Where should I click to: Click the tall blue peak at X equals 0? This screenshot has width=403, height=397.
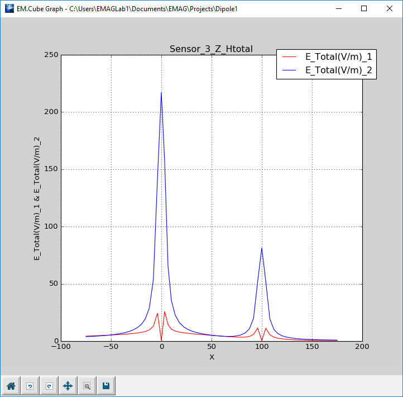coord(161,94)
